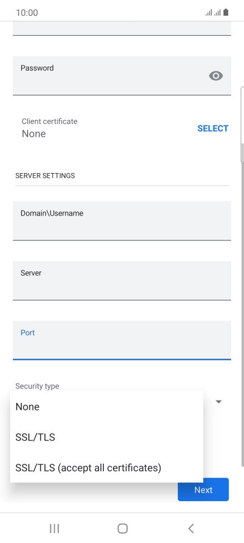Tap the Domain\Username field
Image resolution: width=244 pixels, height=543 pixels.
point(121,221)
